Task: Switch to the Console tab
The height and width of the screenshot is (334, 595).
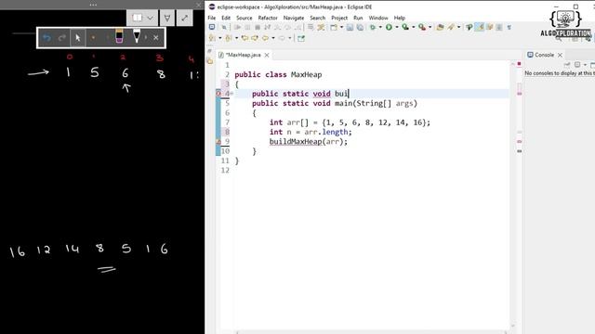Action: 541,55
